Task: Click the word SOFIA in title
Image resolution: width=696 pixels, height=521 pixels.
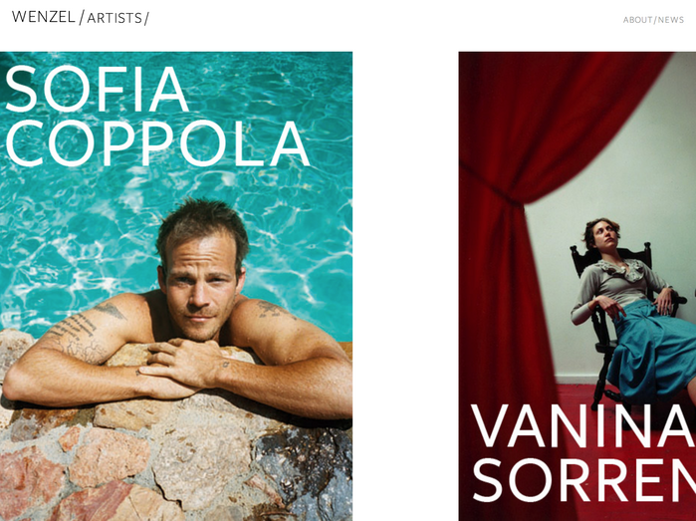Action: (97, 89)
